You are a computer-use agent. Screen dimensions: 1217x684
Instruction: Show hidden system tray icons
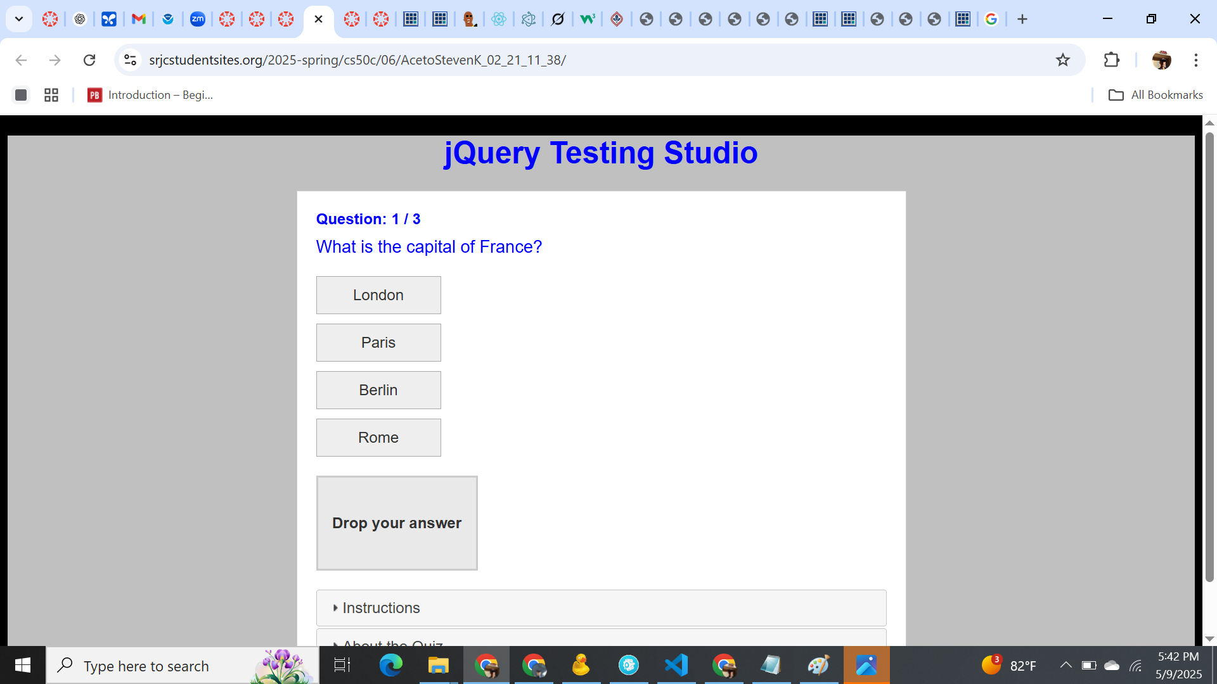pos(1066,665)
